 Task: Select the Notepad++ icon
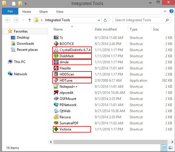[56, 86]
